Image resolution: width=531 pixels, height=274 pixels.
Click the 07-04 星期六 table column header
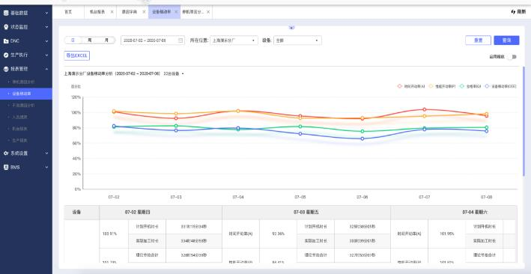coord(454,213)
